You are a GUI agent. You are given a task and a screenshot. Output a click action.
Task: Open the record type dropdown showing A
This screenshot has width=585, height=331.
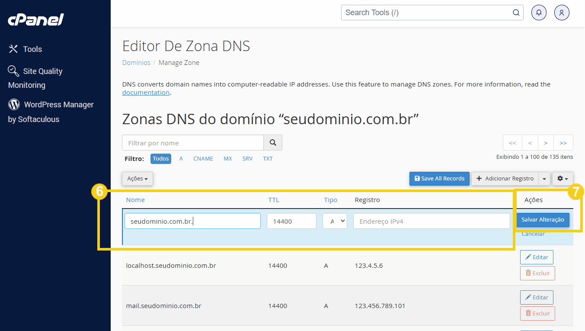[x=335, y=221]
